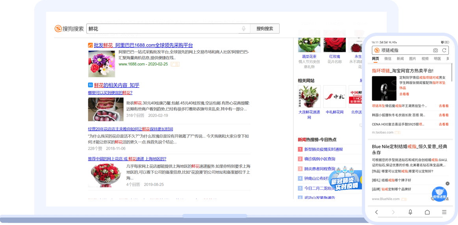Click the microphone voice search icon in the desktop search bar

[x=244, y=29]
